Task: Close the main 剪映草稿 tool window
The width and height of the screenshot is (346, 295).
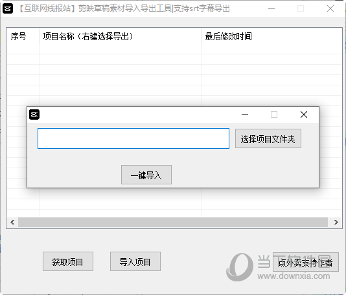Action: coord(330,8)
